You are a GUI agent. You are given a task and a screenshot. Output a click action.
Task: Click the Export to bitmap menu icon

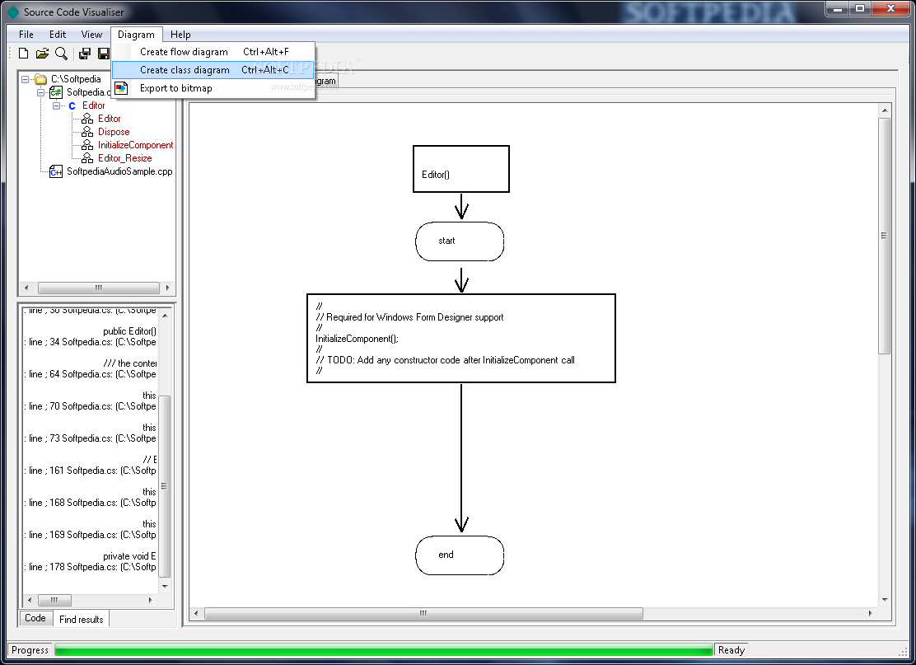pyautogui.click(x=122, y=88)
